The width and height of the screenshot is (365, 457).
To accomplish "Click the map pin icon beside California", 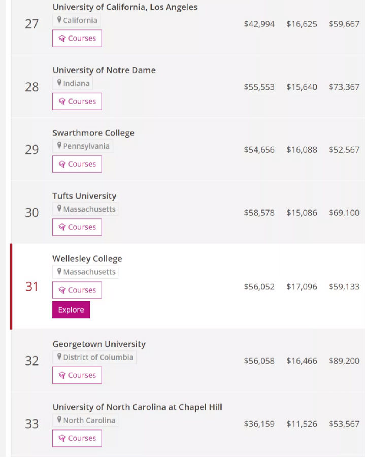I will 59,20.
